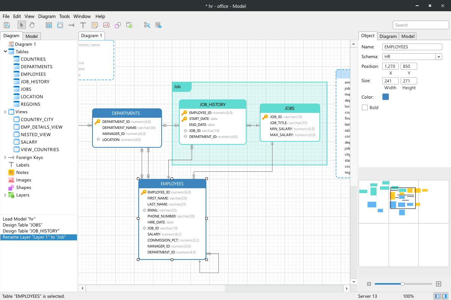
Task: Click the Name field containing EMPLOYEES
Action: pyautogui.click(x=412, y=47)
